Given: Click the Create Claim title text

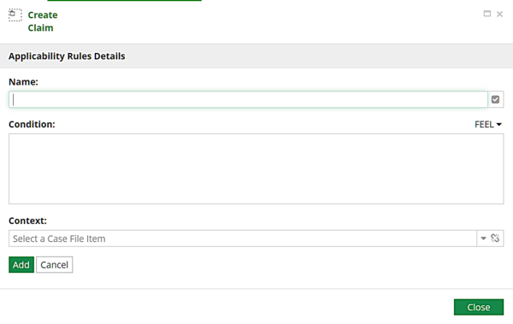Looking at the screenshot, I should pos(43,21).
